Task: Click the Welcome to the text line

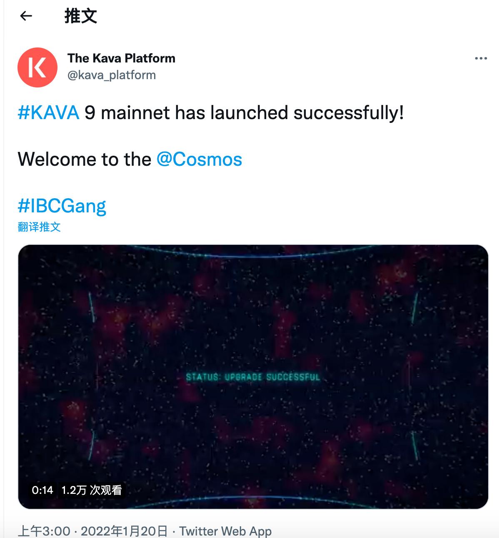Action: click(85, 159)
